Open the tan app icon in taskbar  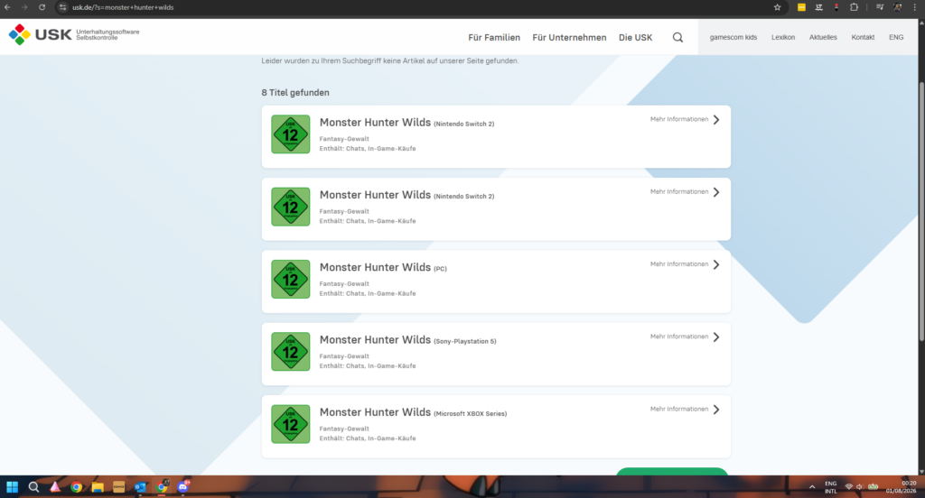pyautogui.click(x=118, y=487)
